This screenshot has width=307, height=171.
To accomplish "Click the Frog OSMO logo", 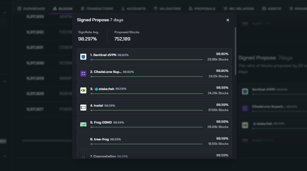I will pyautogui.click(x=83, y=124).
